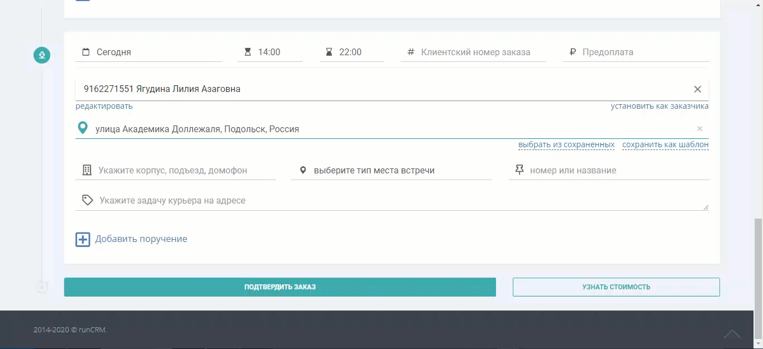Screen dimensions: 763x349
Task: Click the hourglass icon beside 14:00
Action: [x=248, y=52]
